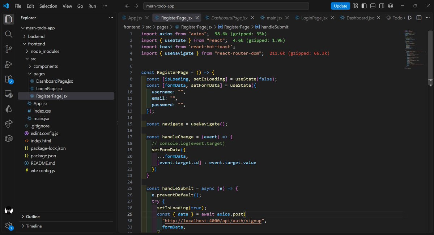
Task: Click the code minimap
Action: (x=415, y=50)
